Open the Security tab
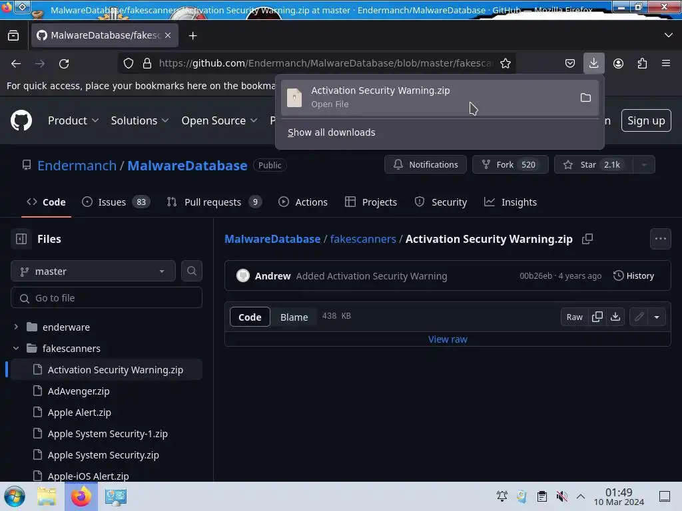The image size is (682, 511). [x=441, y=202]
